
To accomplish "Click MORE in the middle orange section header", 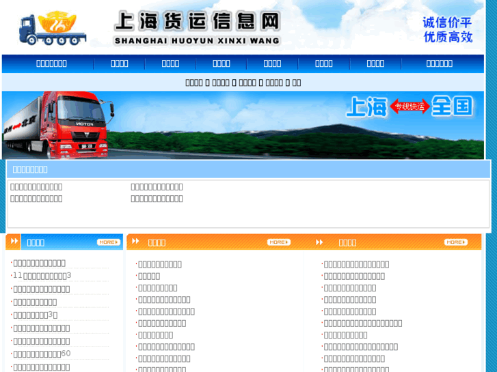I will click(x=279, y=242).
